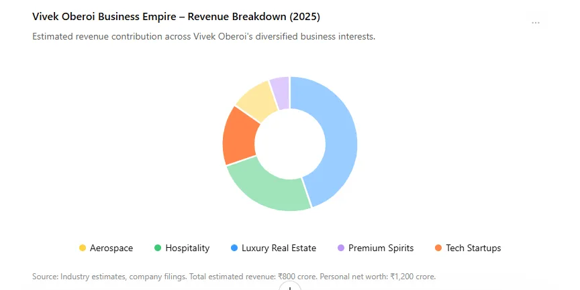This screenshot has width=580, height=290.
Task: Toggle the Luxury Real Estate legend entry
Action: (273, 248)
